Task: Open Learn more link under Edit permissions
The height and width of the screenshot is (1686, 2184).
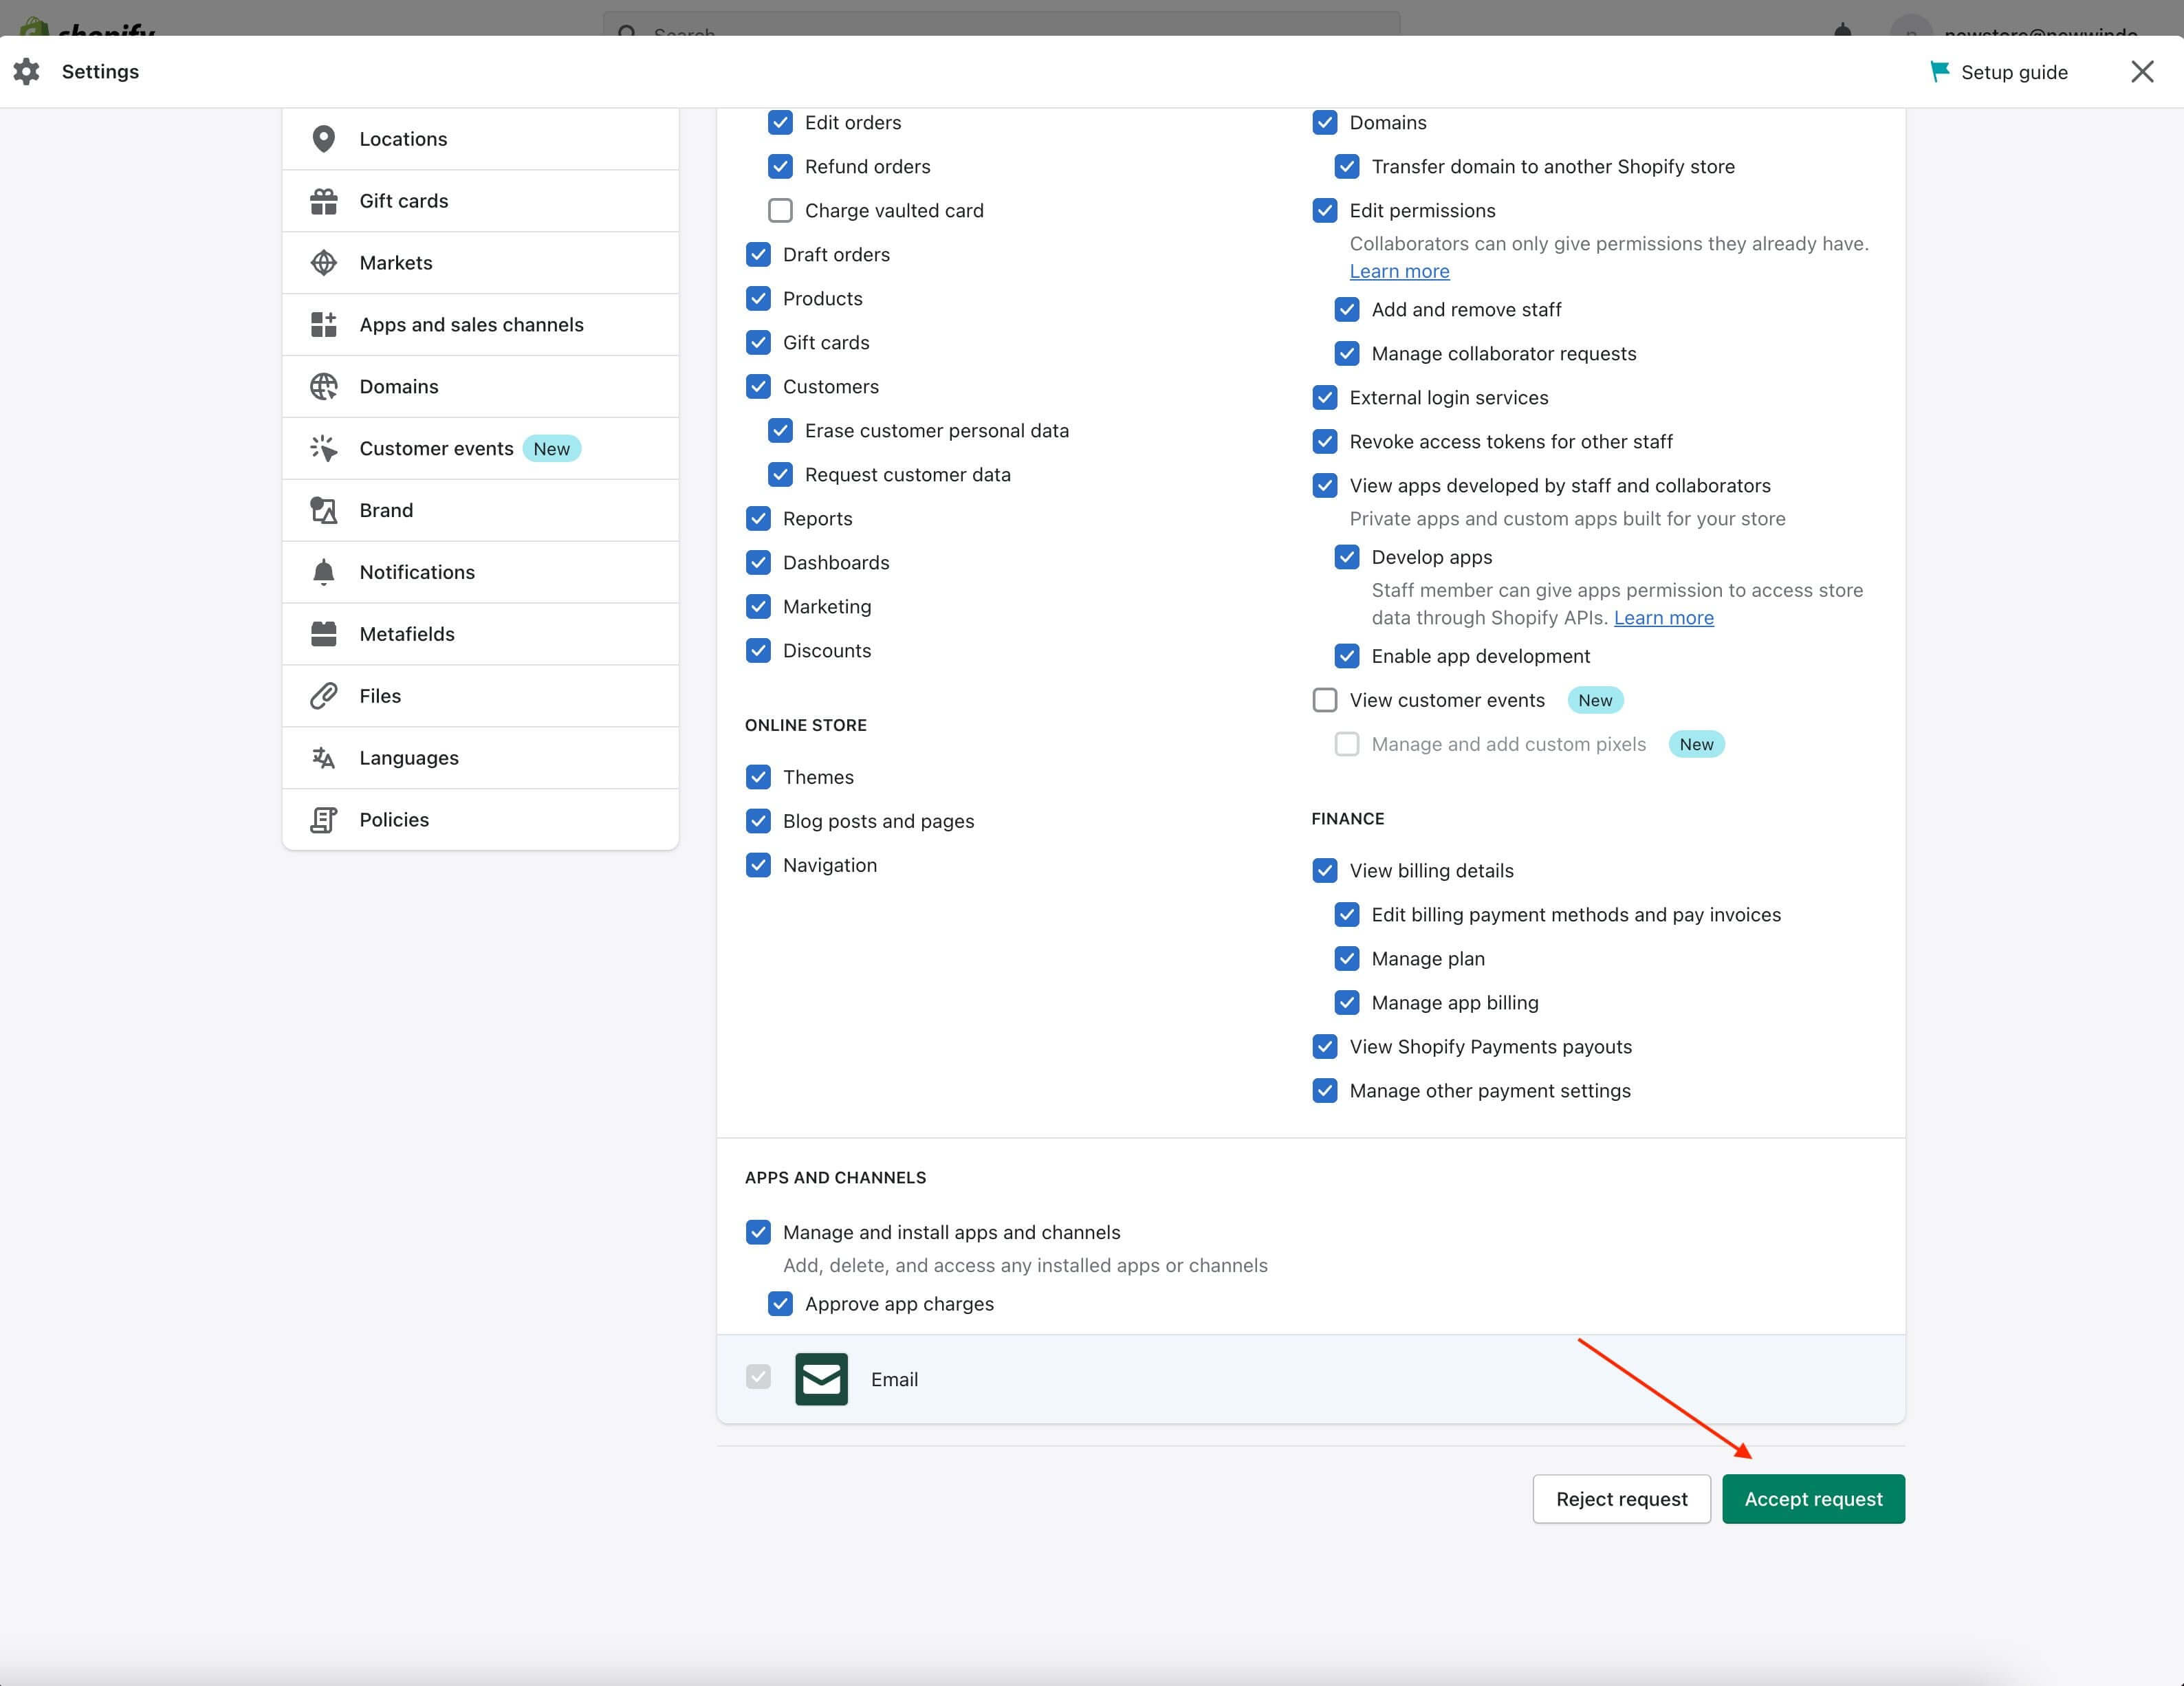Action: 1399,271
